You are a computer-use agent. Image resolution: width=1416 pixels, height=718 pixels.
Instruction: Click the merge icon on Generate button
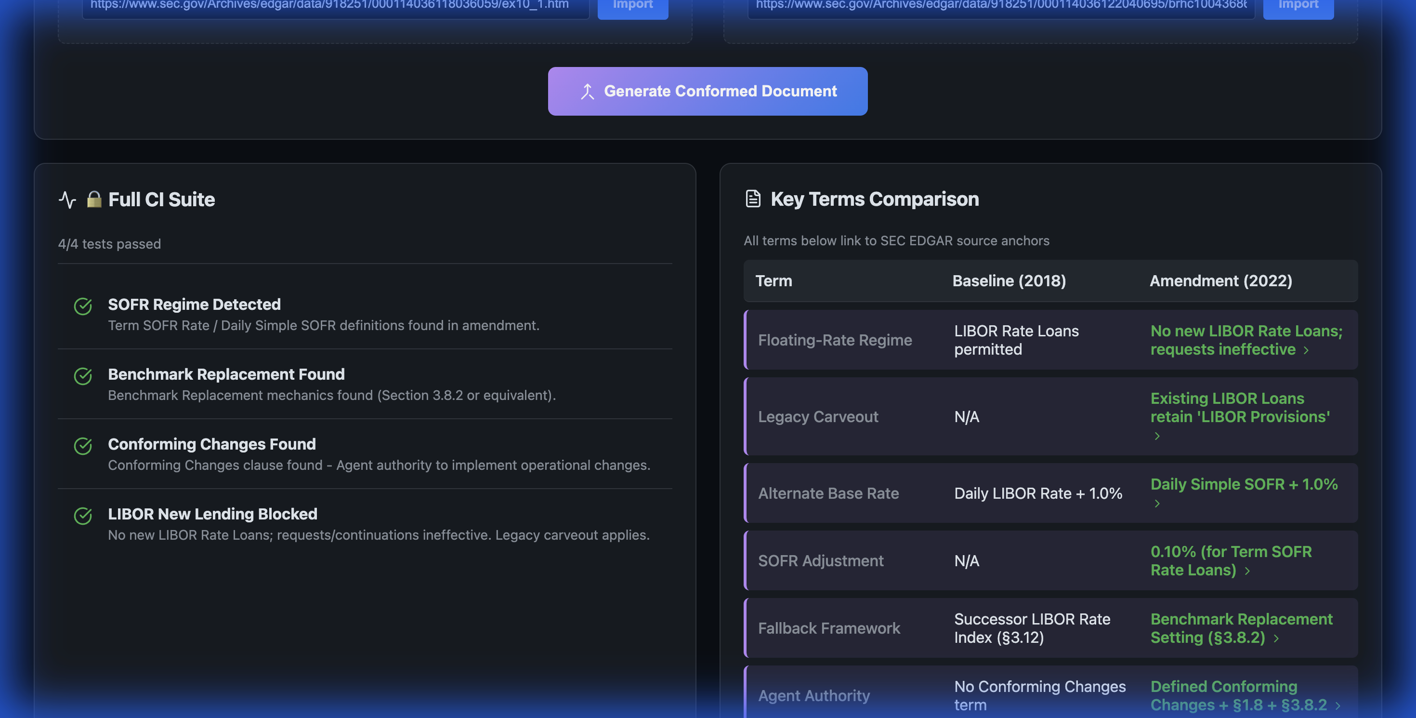(x=587, y=91)
